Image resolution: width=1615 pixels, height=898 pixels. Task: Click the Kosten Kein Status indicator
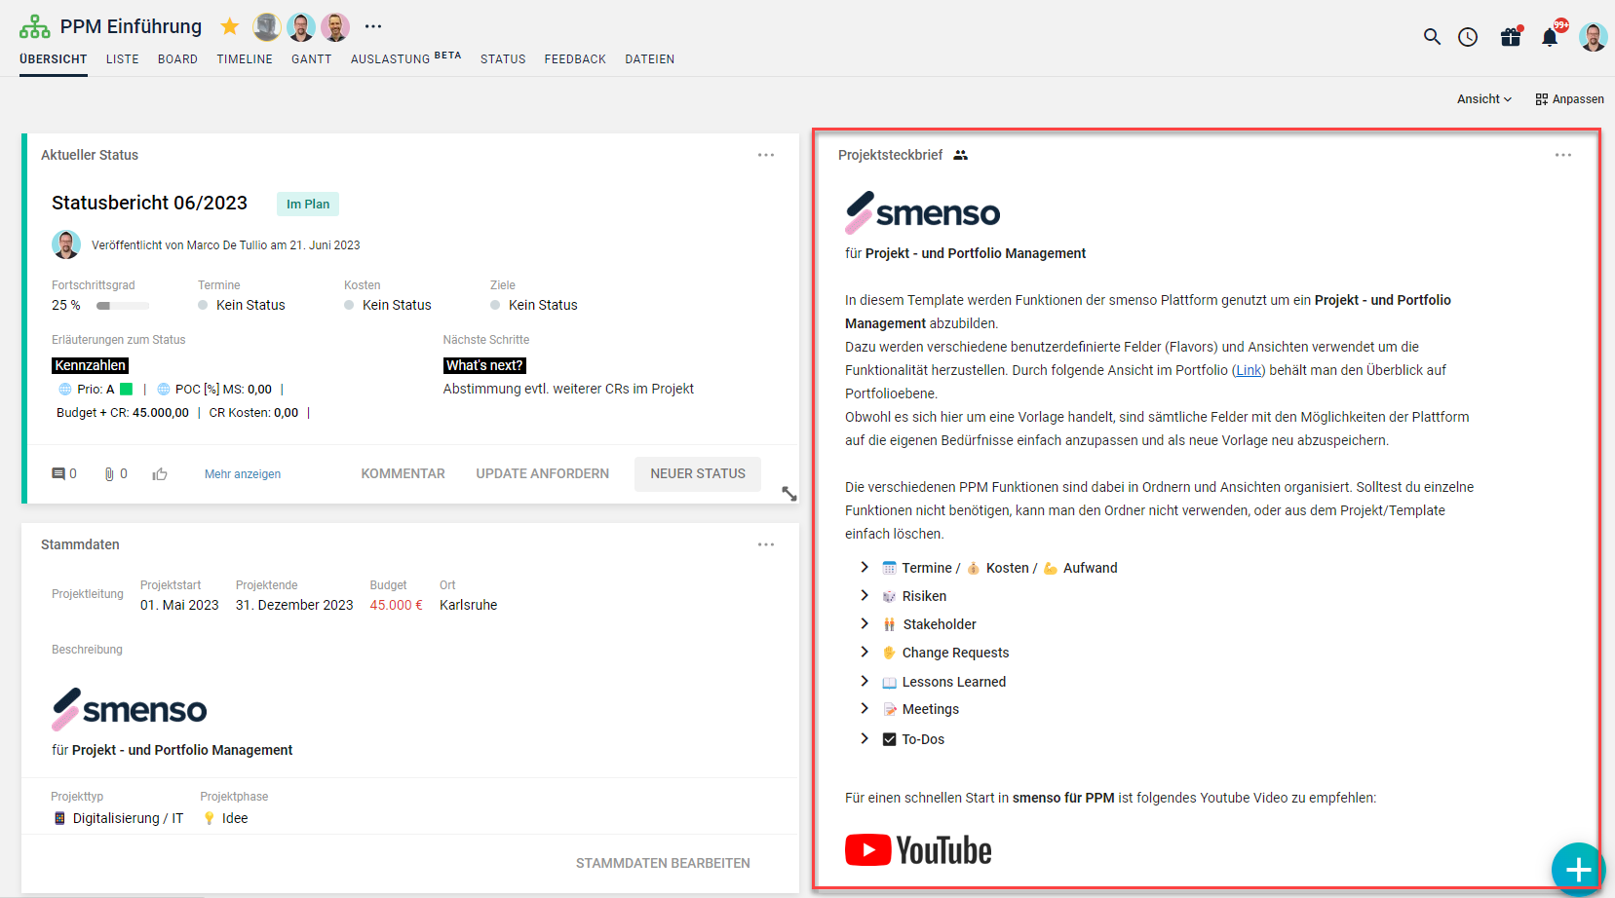388,305
